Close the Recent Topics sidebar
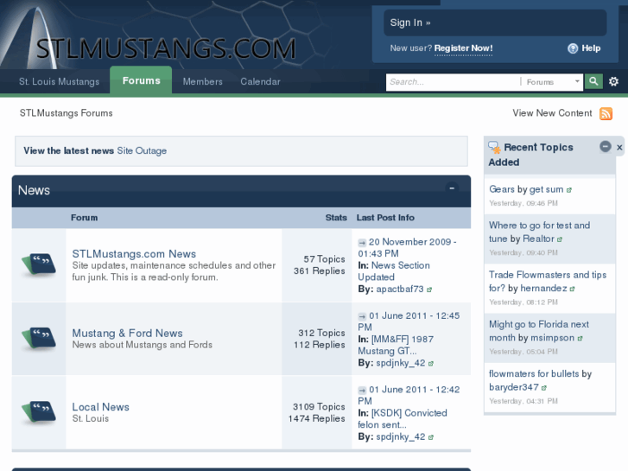This screenshot has height=471, width=628. tap(619, 148)
